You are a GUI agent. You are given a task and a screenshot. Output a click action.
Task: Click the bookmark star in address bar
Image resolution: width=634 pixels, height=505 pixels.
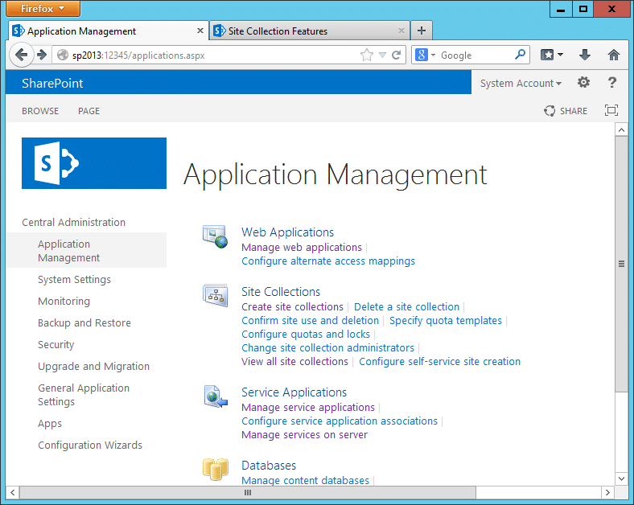tap(367, 55)
